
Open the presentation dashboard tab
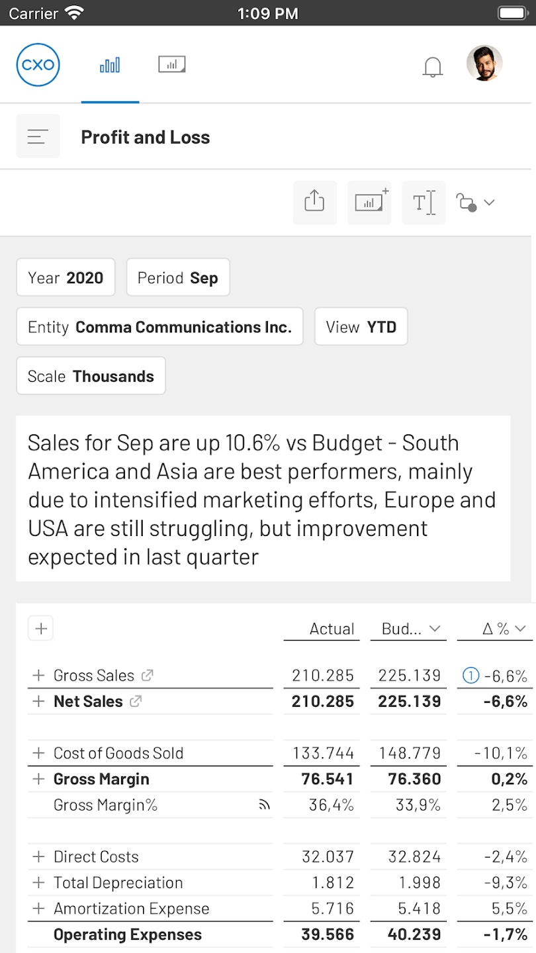(172, 64)
